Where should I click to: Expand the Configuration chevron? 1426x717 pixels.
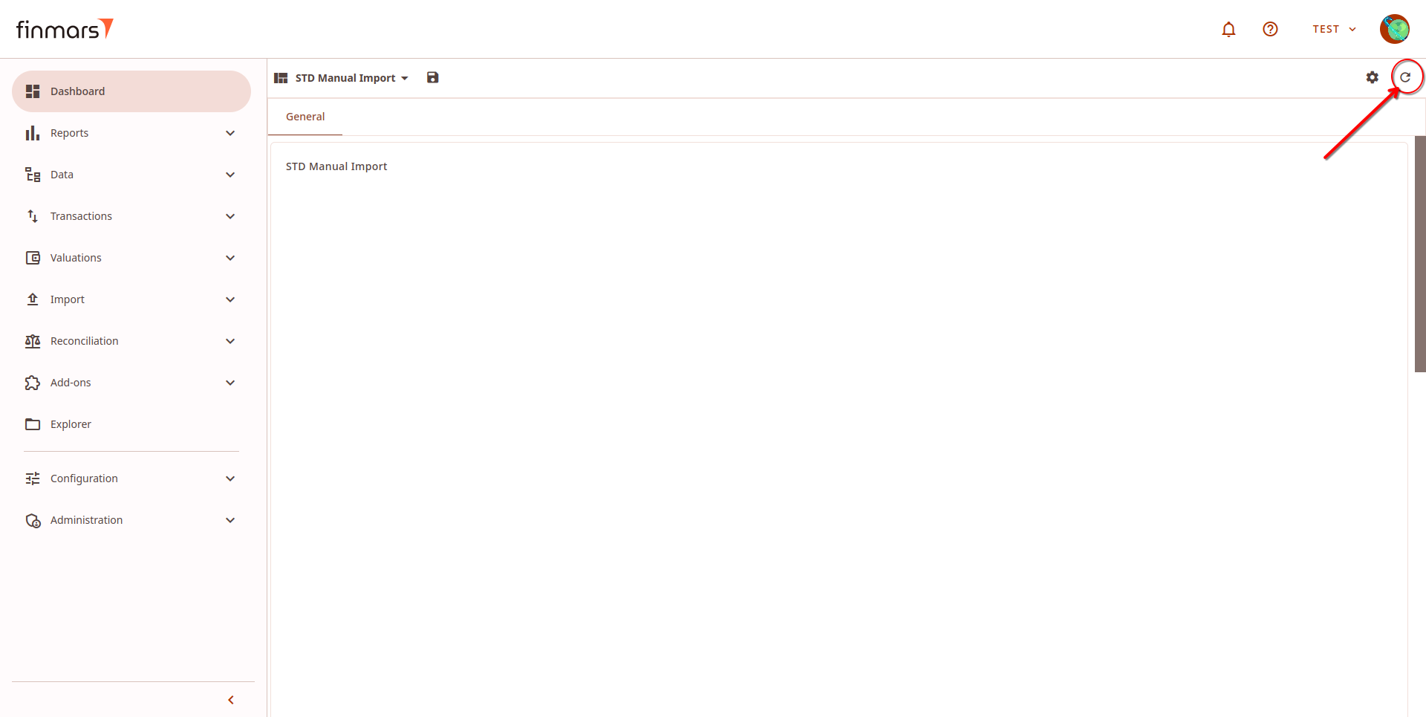click(230, 478)
